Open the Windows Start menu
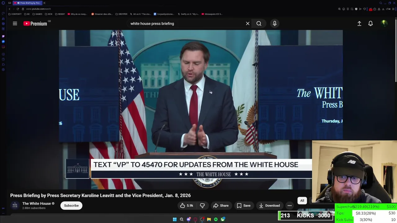397x223 pixels. click(x=175, y=220)
